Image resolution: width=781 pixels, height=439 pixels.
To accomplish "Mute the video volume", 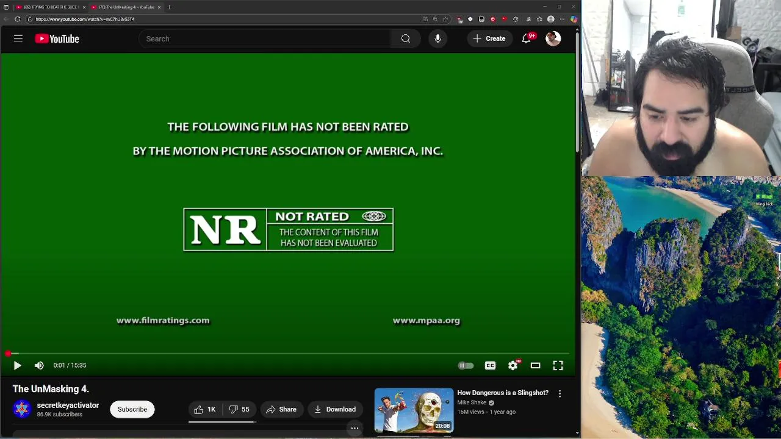I will coord(39,365).
